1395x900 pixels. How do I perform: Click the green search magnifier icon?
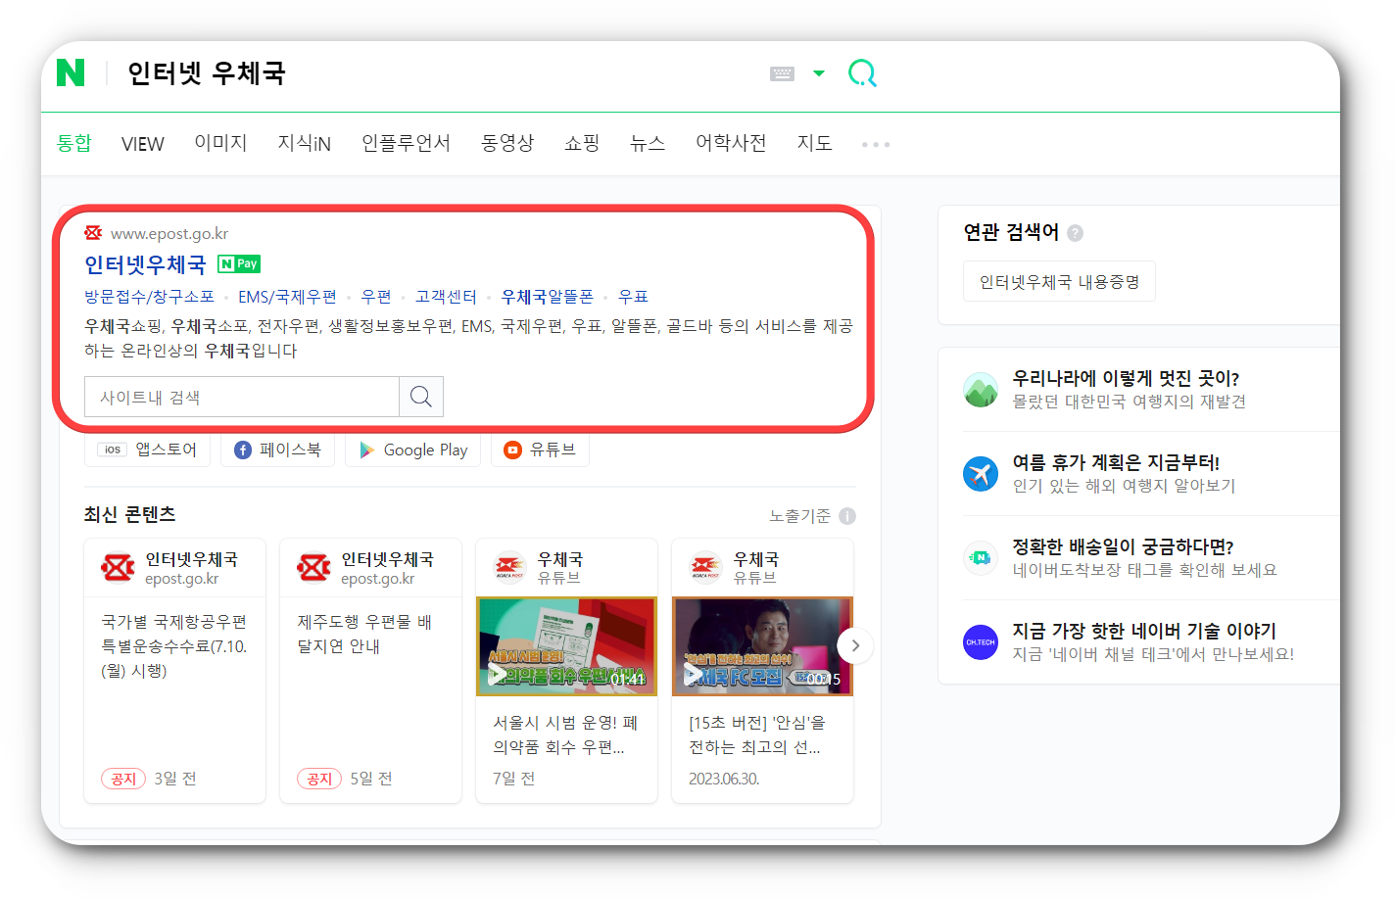[x=861, y=72]
